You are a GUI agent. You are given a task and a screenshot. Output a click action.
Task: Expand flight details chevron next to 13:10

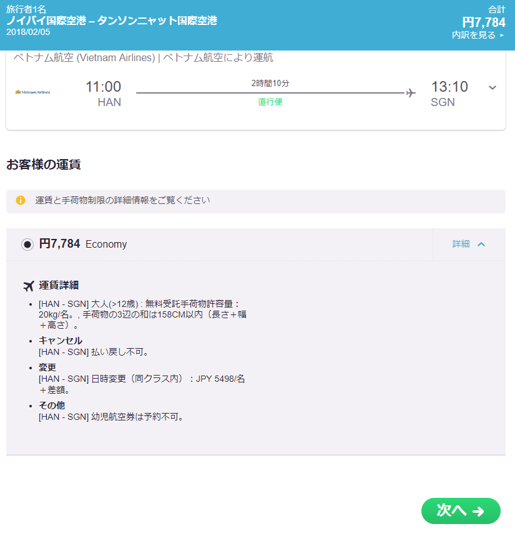492,87
